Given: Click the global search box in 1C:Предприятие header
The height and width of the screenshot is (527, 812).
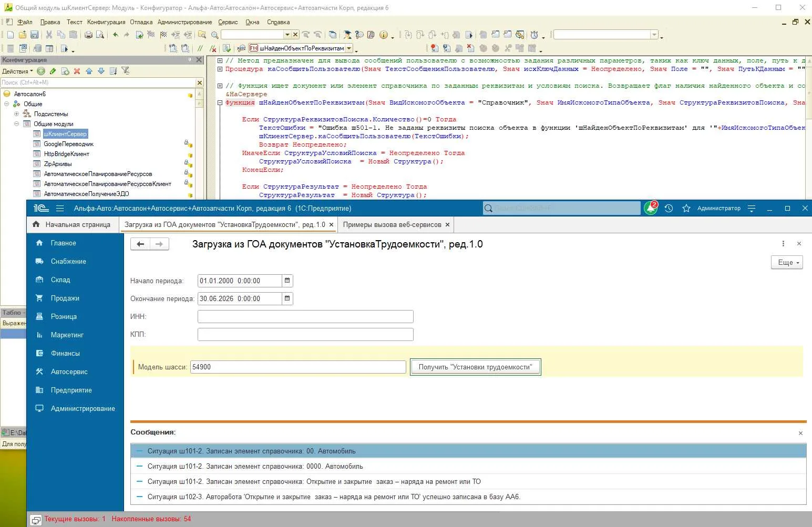Looking at the screenshot, I should 561,208.
